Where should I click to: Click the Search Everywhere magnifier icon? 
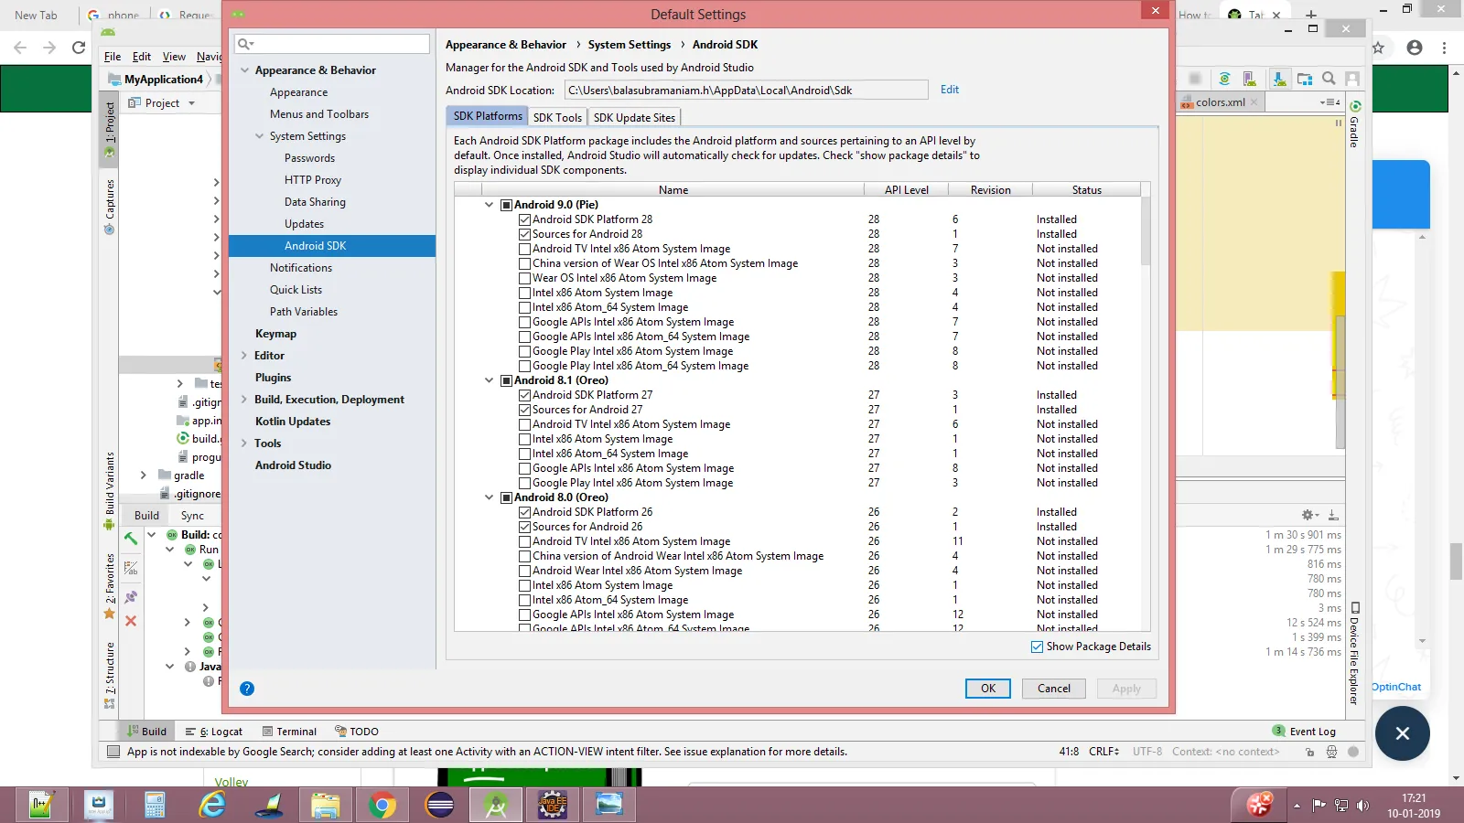click(1329, 80)
